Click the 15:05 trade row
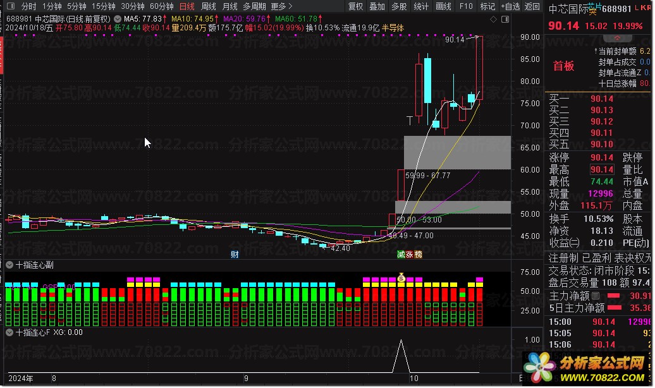Image resolution: width=655 pixels, height=388 pixels. click(x=599, y=333)
